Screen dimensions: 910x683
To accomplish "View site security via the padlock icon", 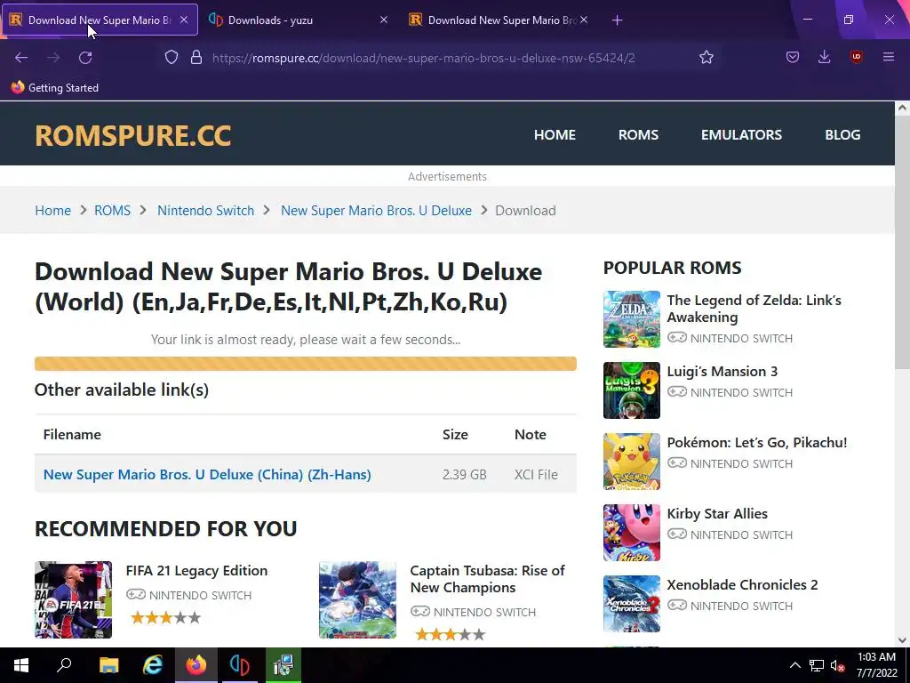I will point(196,57).
